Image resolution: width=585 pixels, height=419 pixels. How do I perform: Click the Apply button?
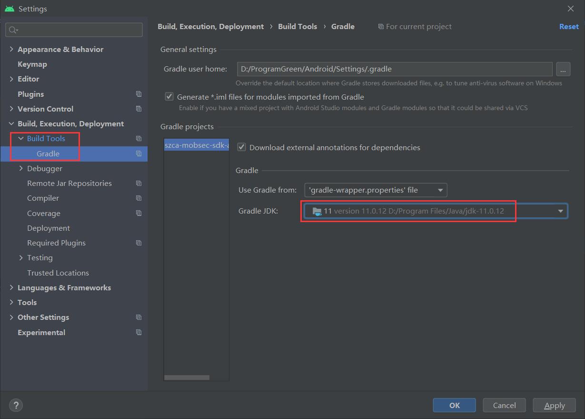tap(555, 405)
